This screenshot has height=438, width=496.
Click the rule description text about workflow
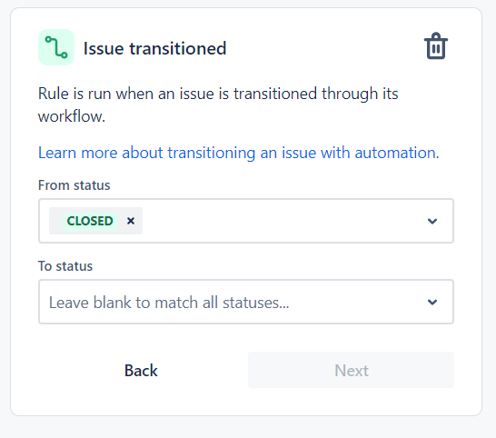(x=218, y=105)
